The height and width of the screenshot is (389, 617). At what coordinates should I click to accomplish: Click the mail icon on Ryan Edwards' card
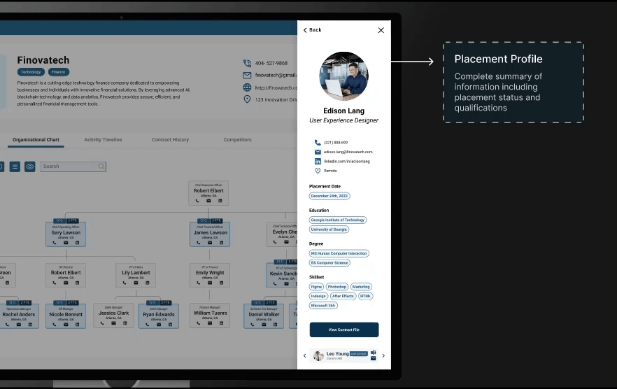coord(159,325)
